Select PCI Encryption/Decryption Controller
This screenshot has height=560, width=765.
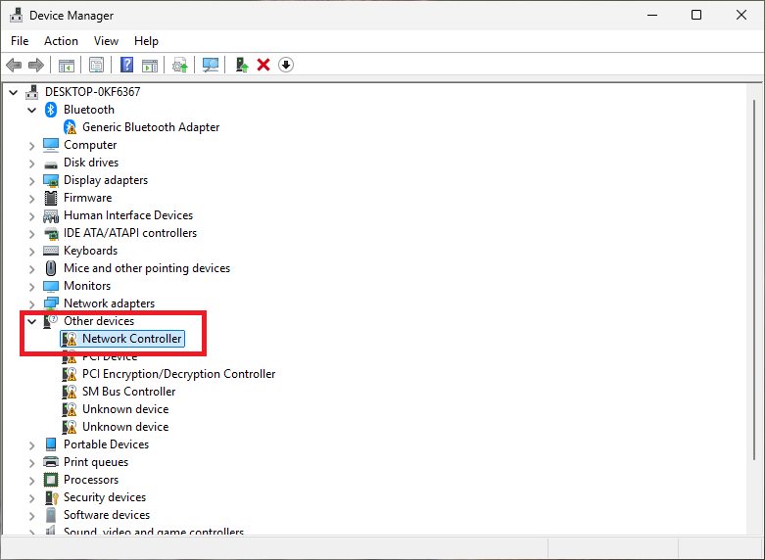pos(178,374)
